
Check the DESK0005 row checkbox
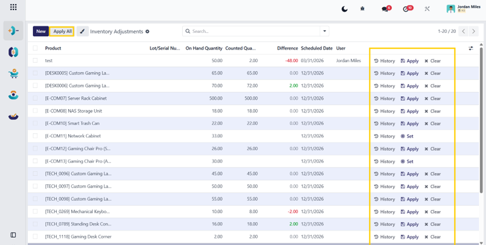click(x=35, y=73)
